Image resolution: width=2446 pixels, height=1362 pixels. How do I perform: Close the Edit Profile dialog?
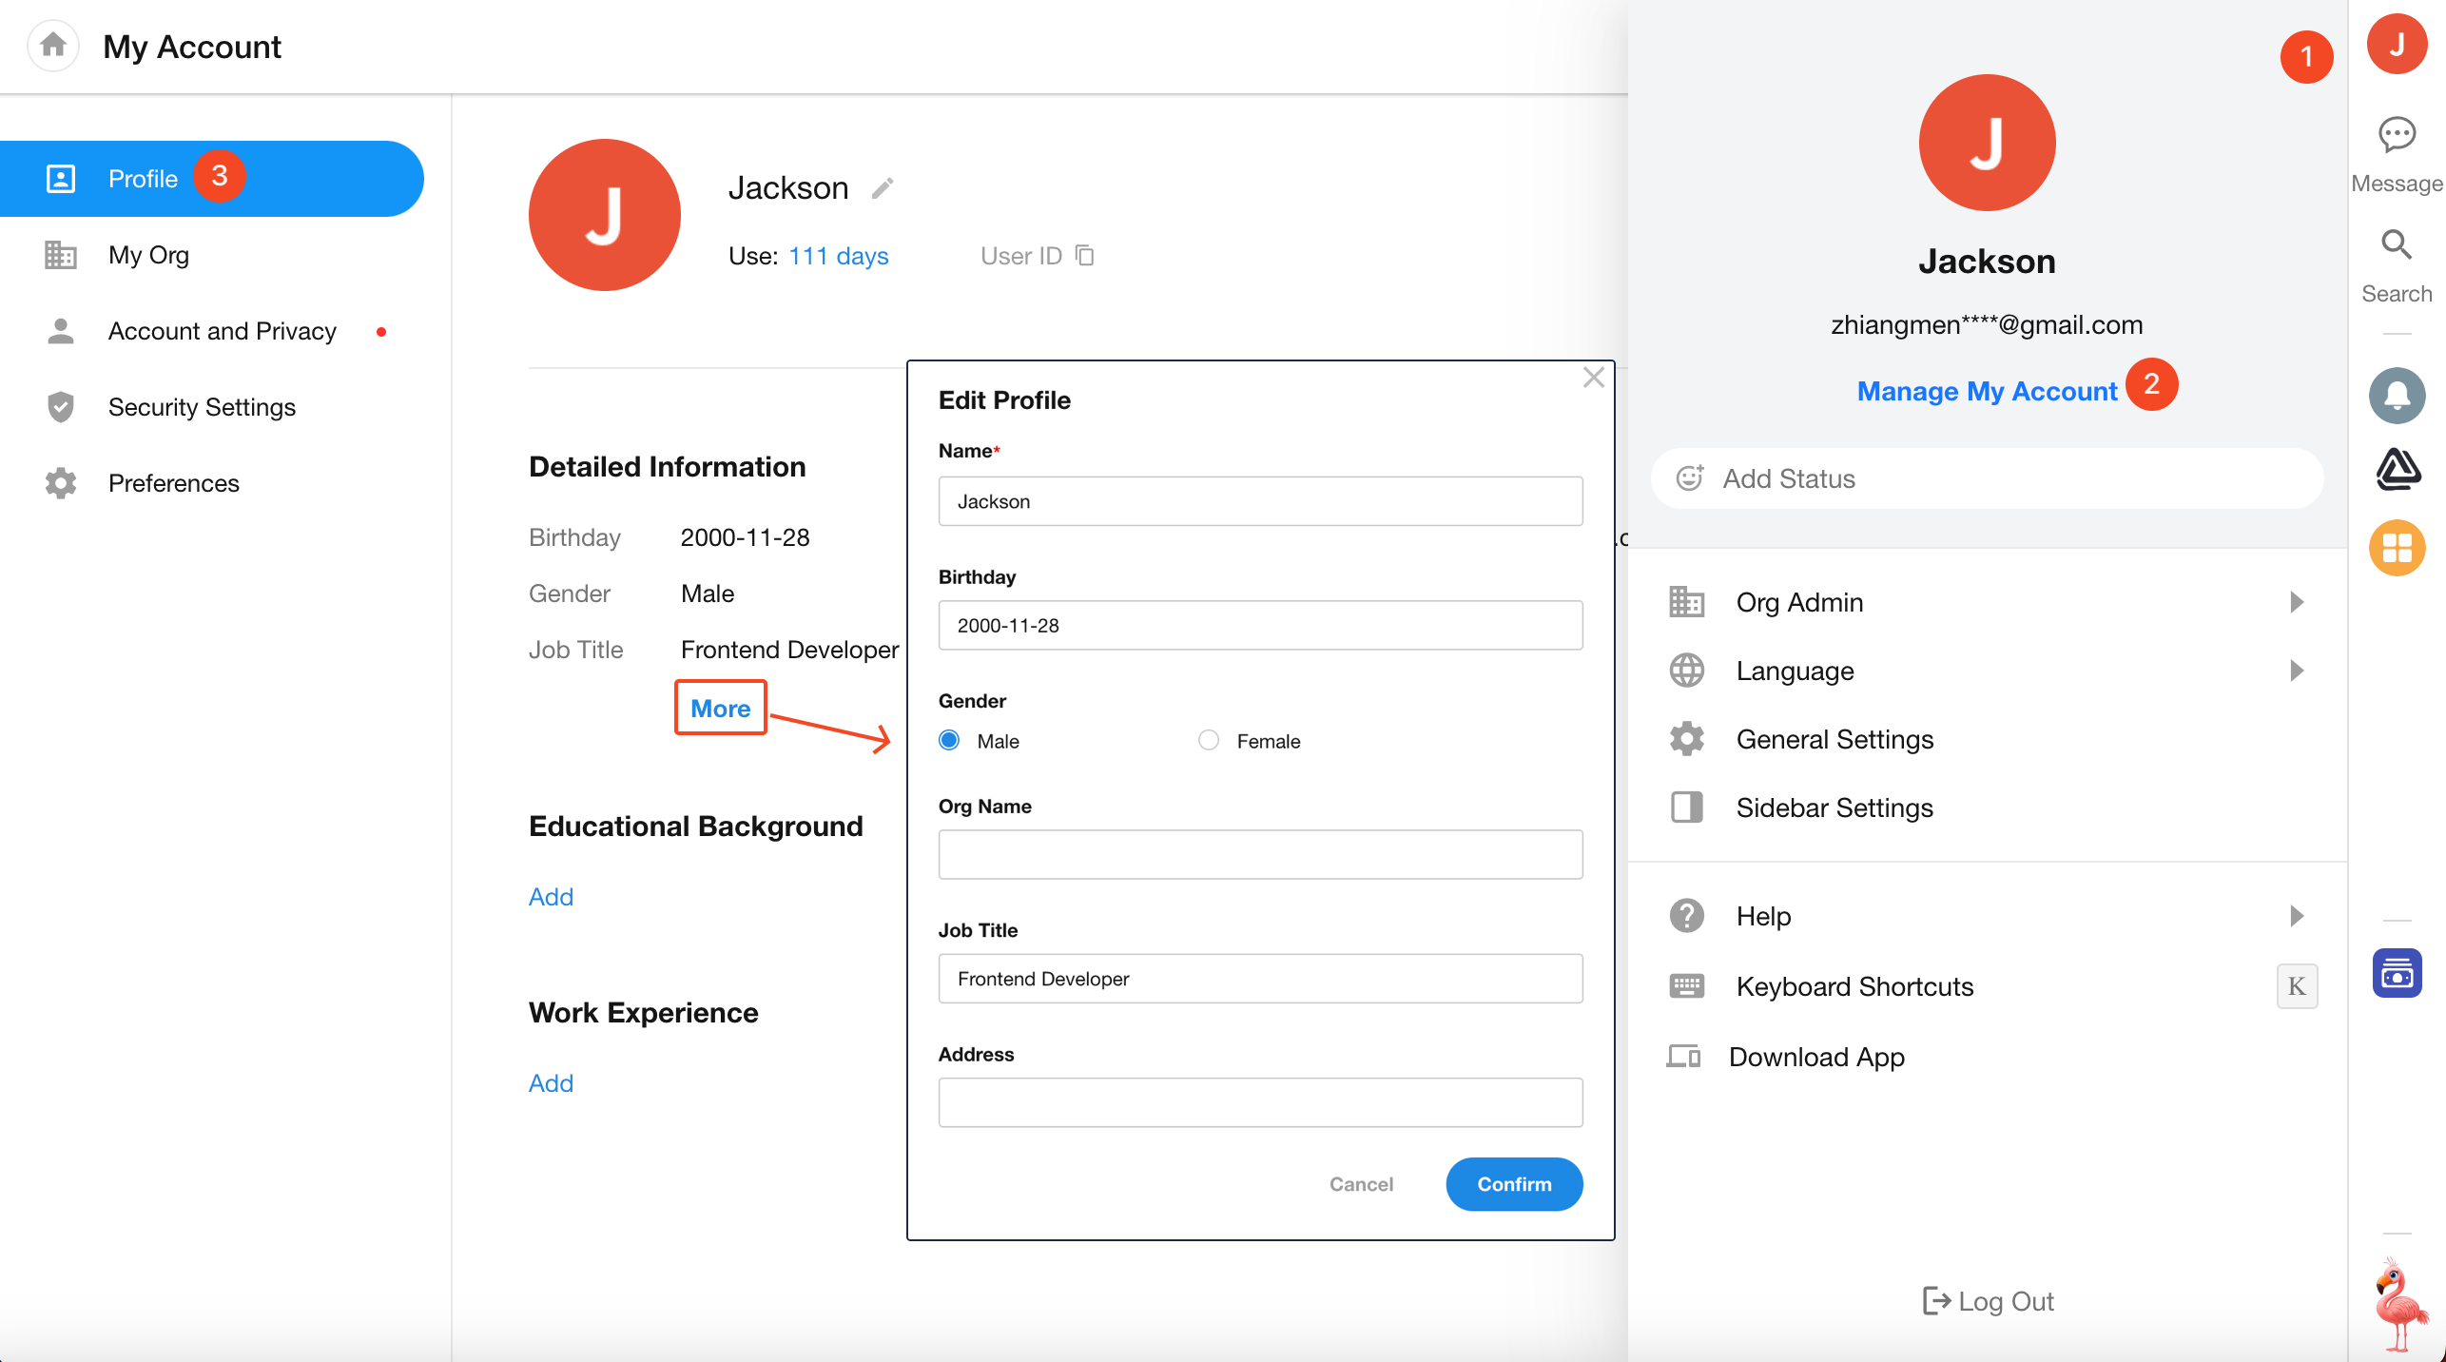pos(1594,378)
